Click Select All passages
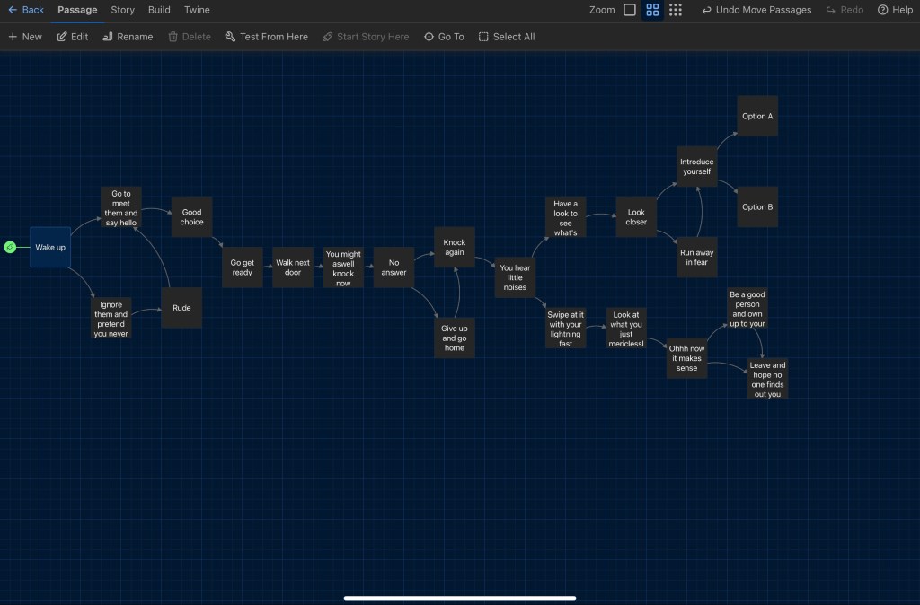The image size is (920, 605). tap(507, 37)
